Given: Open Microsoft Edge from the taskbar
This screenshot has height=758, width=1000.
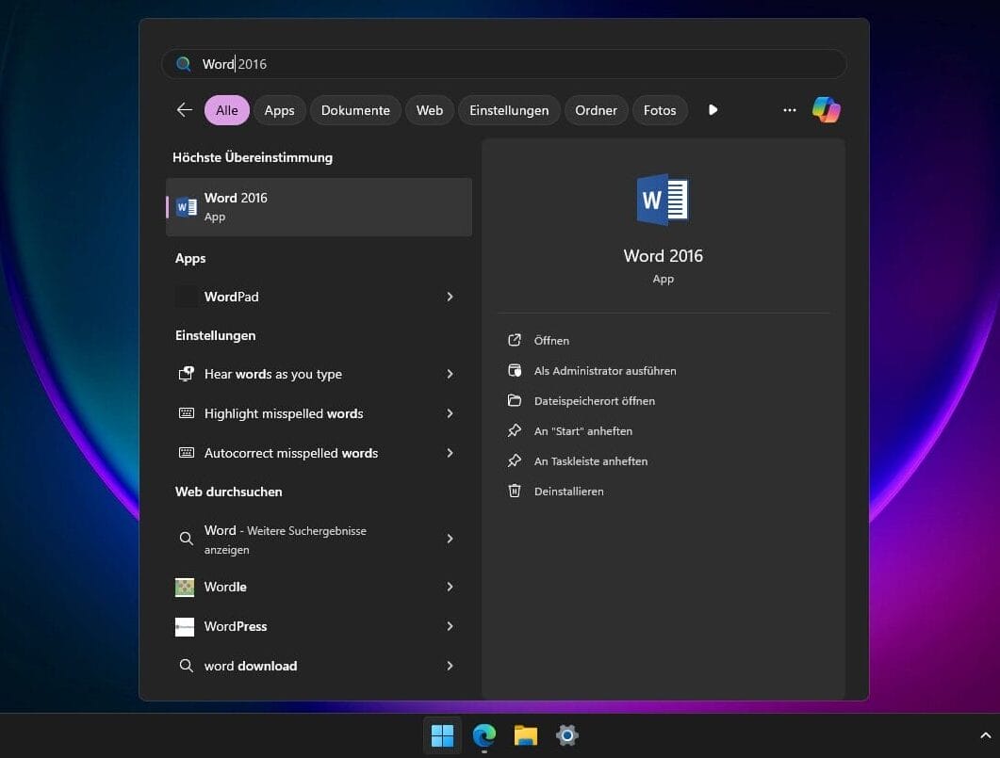Looking at the screenshot, I should pyautogui.click(x=484, y=735).
